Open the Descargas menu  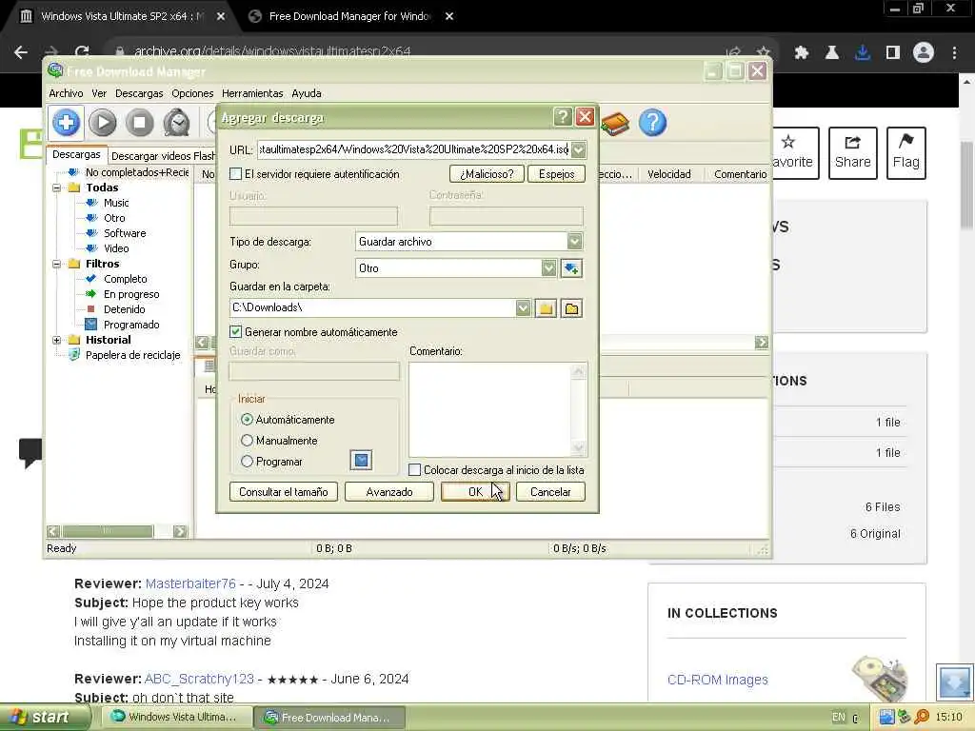pos(139,93)
